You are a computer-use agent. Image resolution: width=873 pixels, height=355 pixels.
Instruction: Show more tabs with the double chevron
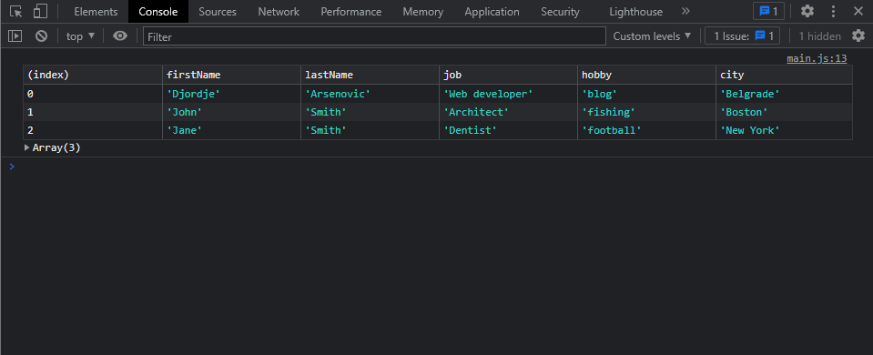(x=685, y=11)
